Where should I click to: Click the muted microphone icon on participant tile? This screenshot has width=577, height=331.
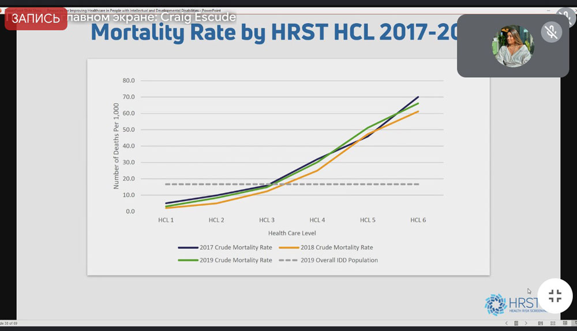click(x=552, y=32)
